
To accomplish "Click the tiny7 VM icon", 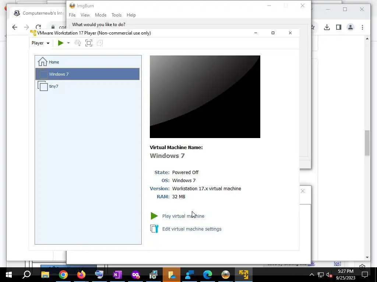I will click(43, 86).
